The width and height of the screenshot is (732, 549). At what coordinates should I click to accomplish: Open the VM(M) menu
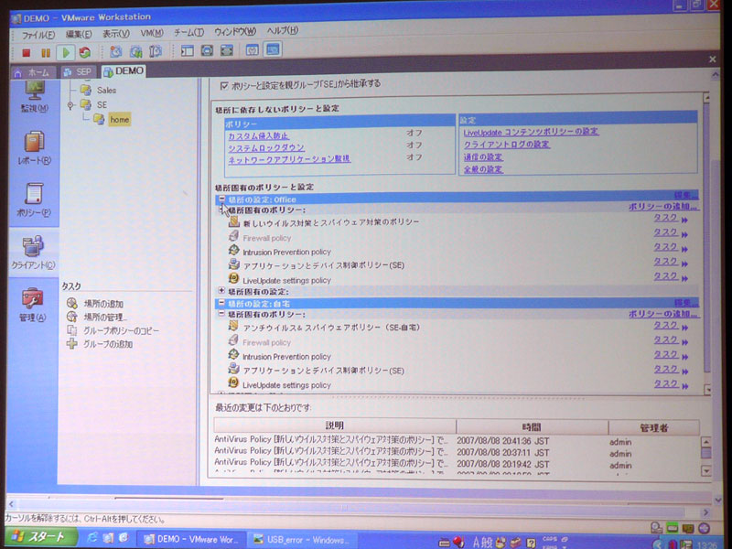pyautogui.click(x=152, y=33)
